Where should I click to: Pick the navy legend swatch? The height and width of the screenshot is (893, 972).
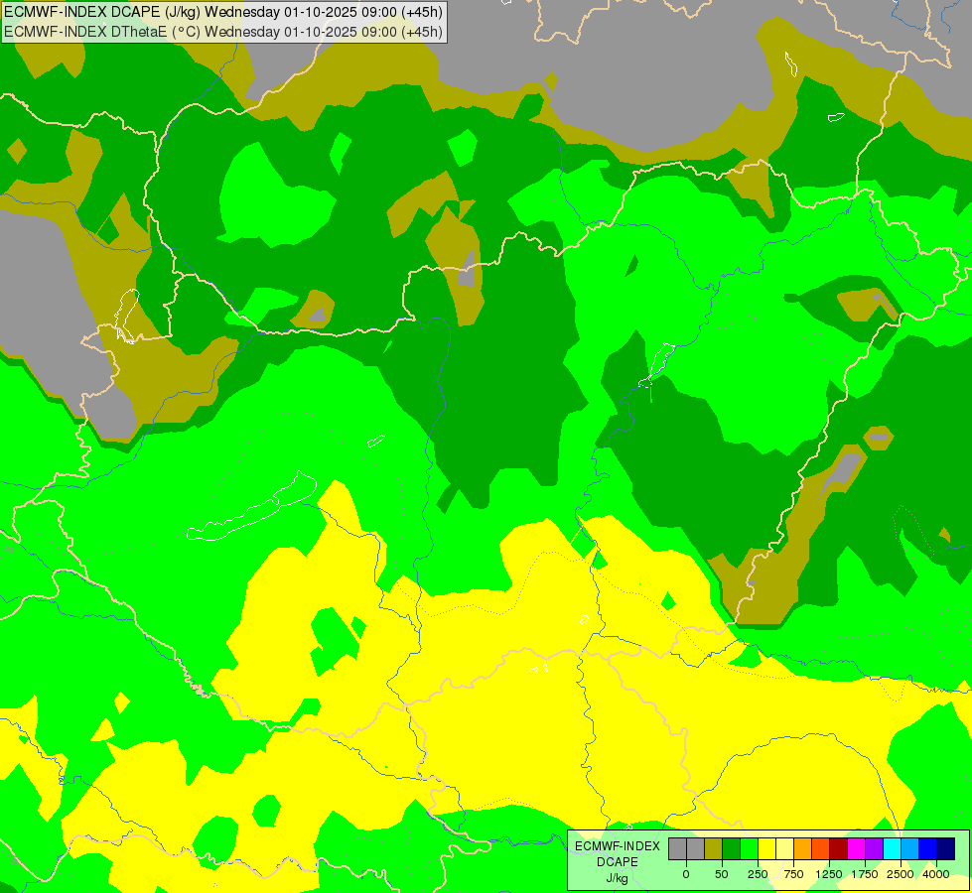(x=945, y=848)
